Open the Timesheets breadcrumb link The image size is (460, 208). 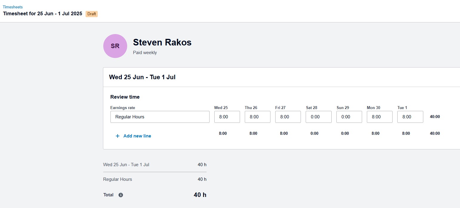(13, 7)
